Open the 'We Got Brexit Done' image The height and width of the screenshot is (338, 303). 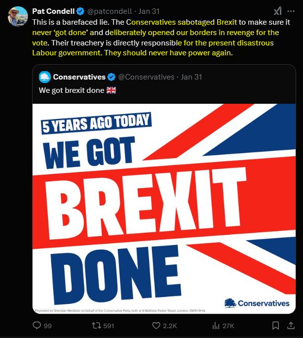coord(164,209)
